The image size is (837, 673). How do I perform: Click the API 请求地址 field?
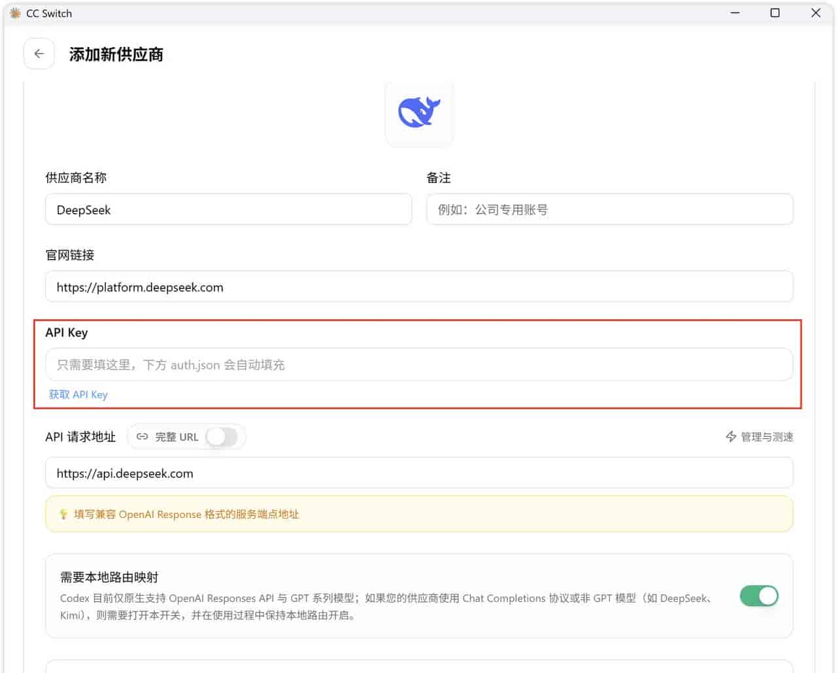419,473
